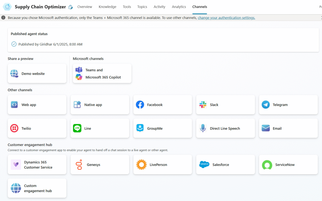The height and width of the screenshot is (201, 322).
Task: Click the Email envelope icon
Action: coord(265,128)
